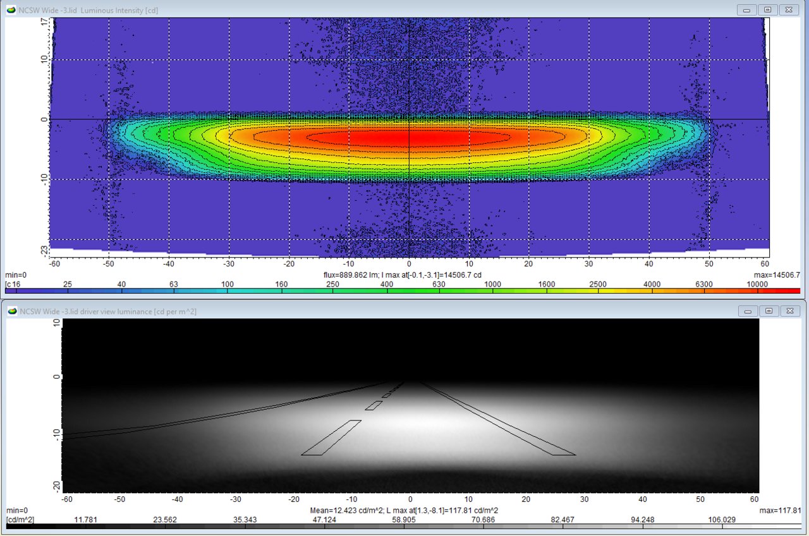
Task: Click the 17 vertical axis label in intensity plot
Action: coord(44,21)
